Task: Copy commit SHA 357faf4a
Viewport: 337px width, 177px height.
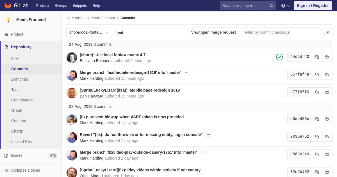Action: point(317,75)
